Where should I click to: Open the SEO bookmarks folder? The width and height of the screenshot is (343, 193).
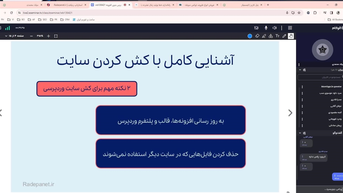[42, 20]
